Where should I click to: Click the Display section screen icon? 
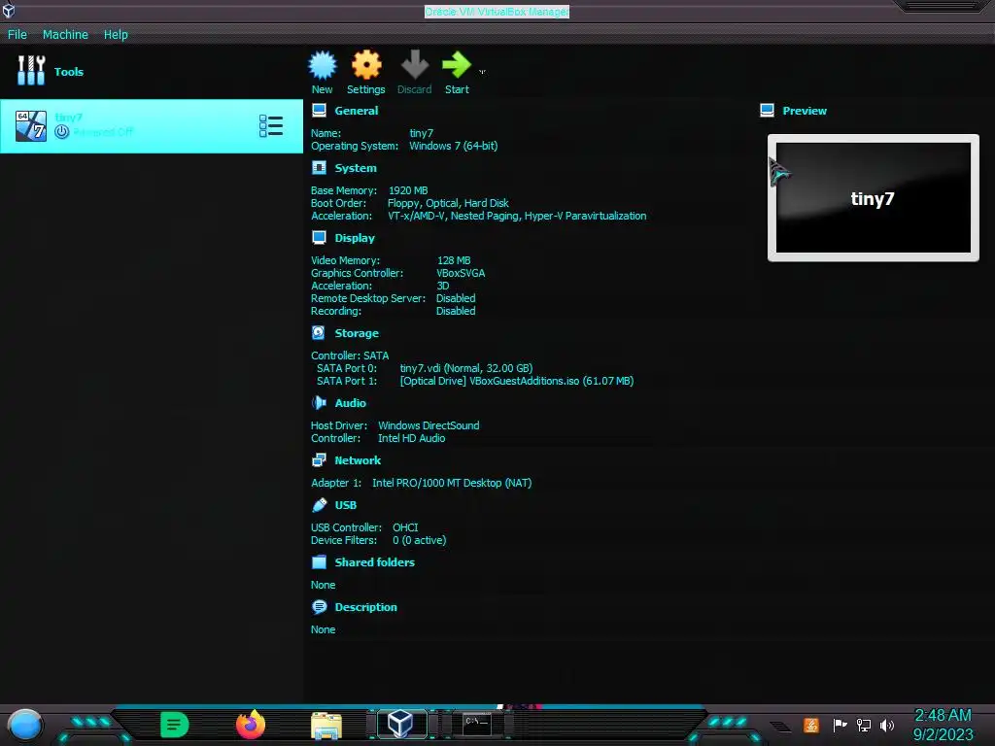tap(319, 237)
